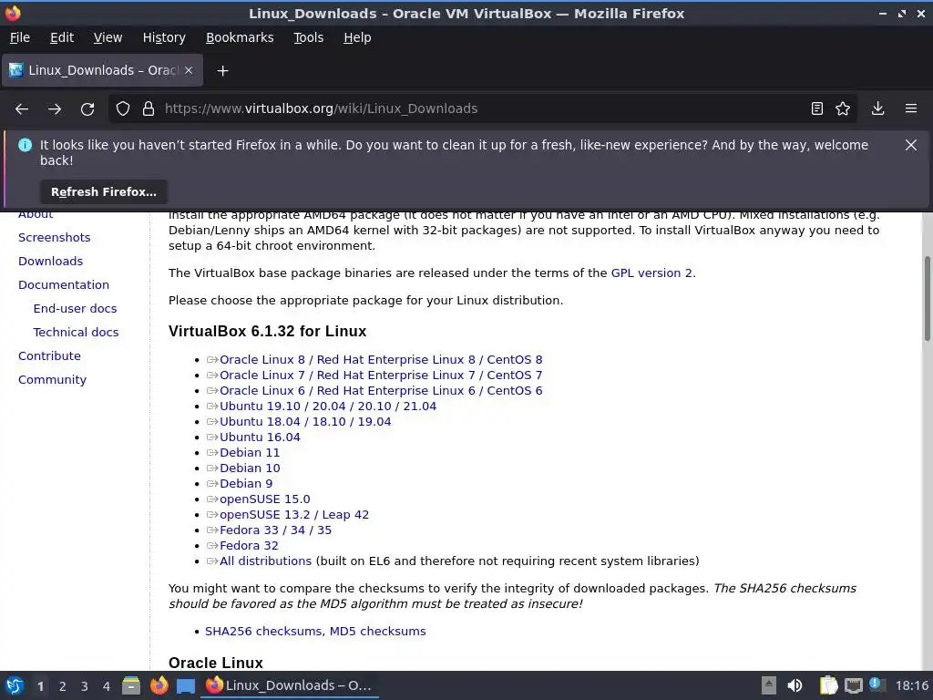Click the page vertical scrollbar thumb
Viewport: 933px width, 700px height.
[x=927, y=299]
